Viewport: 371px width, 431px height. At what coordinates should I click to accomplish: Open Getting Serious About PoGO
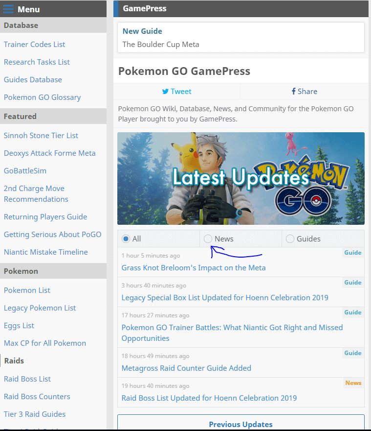pyautogui.click(x=52, y=235)
